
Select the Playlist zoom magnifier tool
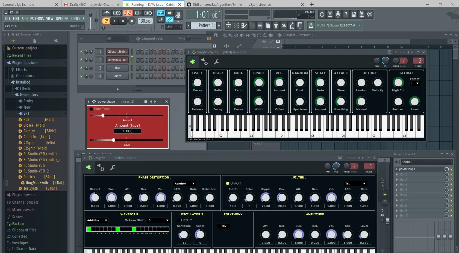pos(265,35)
